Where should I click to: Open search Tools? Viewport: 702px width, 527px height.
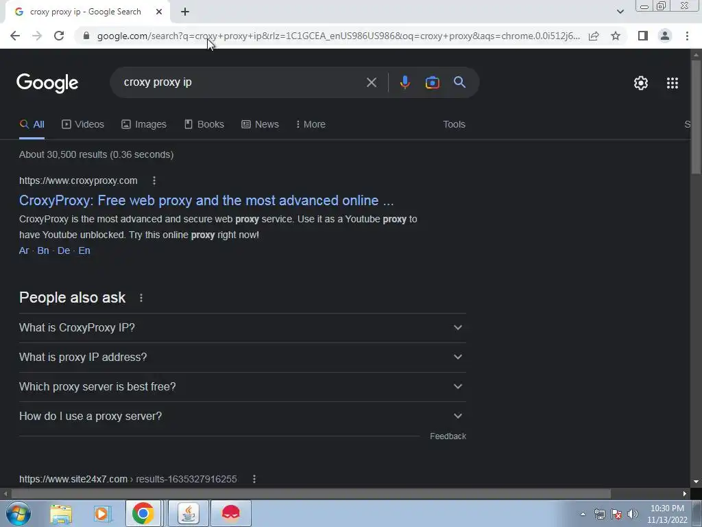pyautogui.click(x=454, y=124)
